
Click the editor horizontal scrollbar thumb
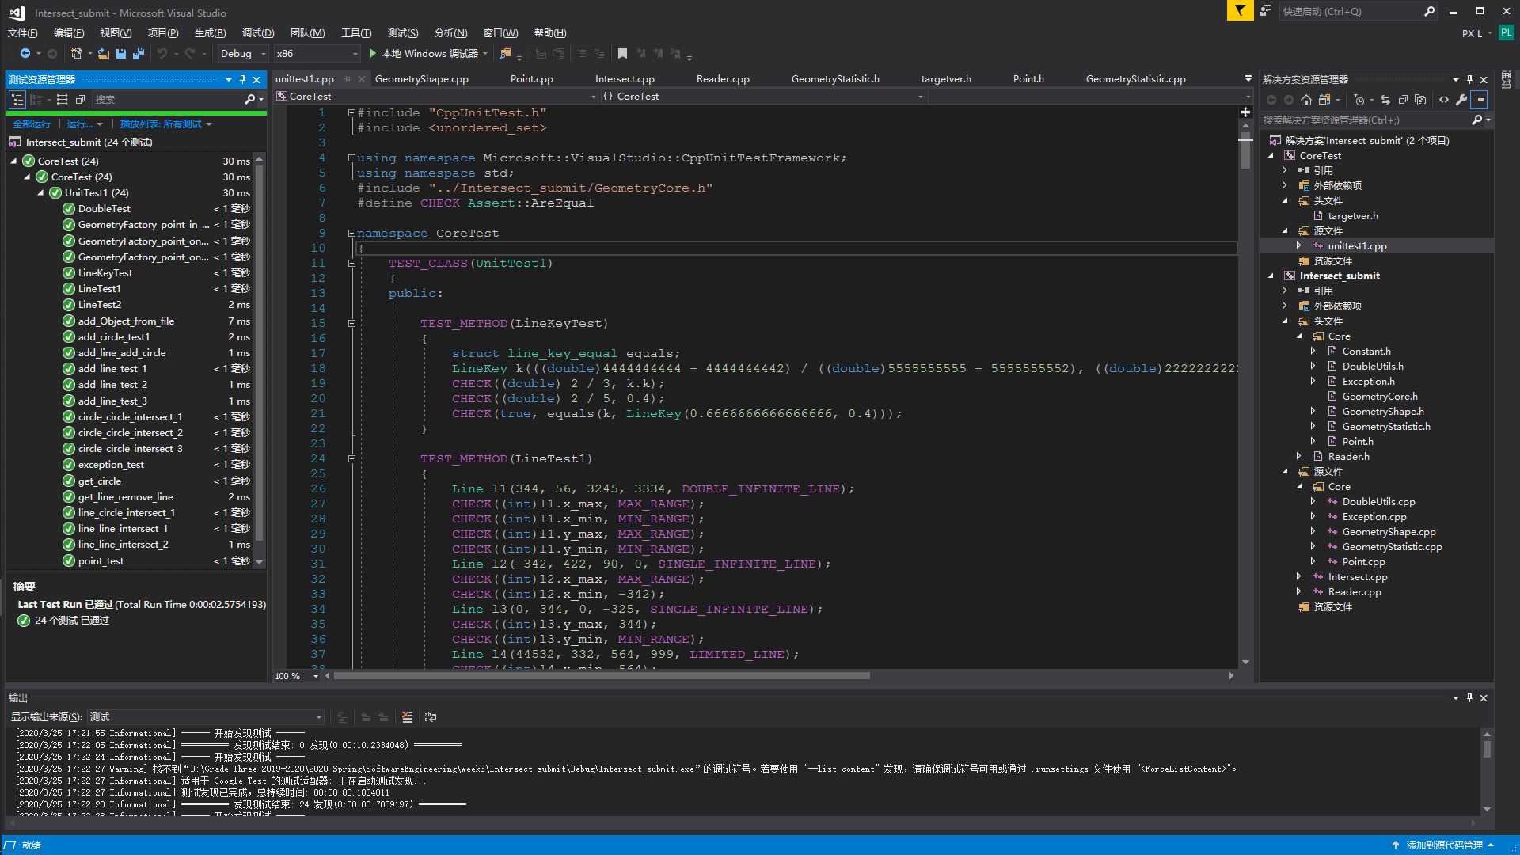point(602,676)
